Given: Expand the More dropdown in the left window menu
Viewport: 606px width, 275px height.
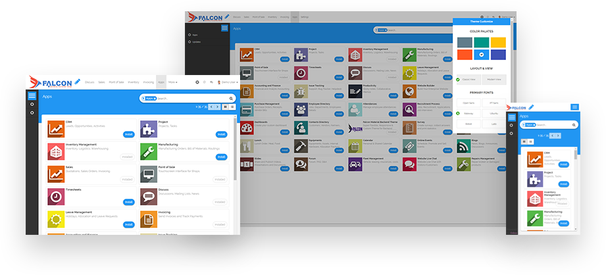Looking at the screenshot, I should click(173, 82).
